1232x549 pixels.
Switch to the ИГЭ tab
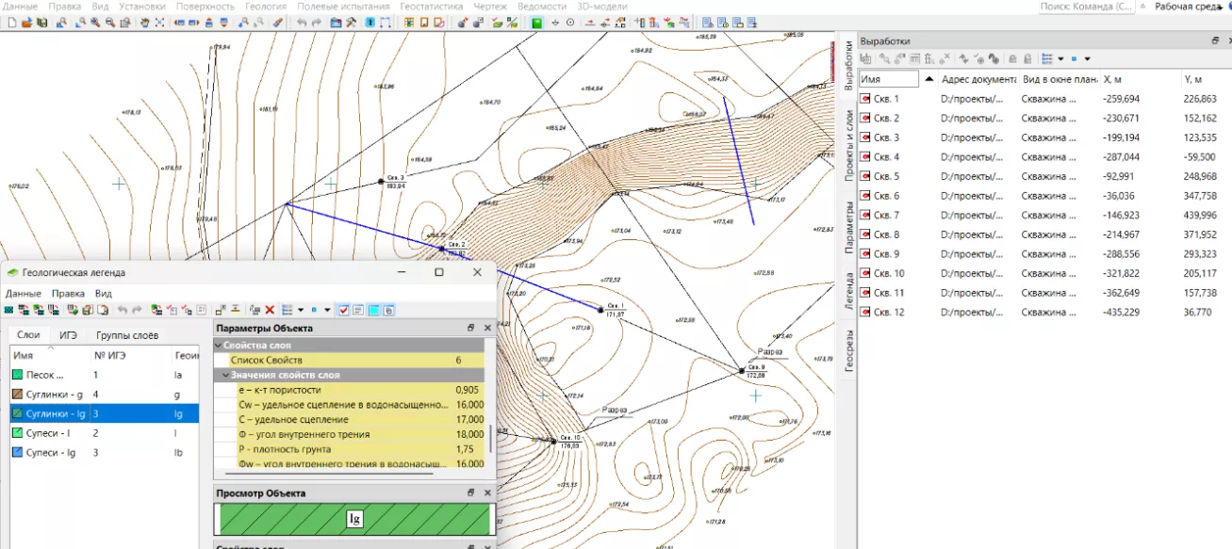(68, 335)
